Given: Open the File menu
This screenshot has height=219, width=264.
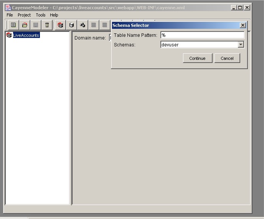Looking at the screenshot, I should click(x=10, y=15).
